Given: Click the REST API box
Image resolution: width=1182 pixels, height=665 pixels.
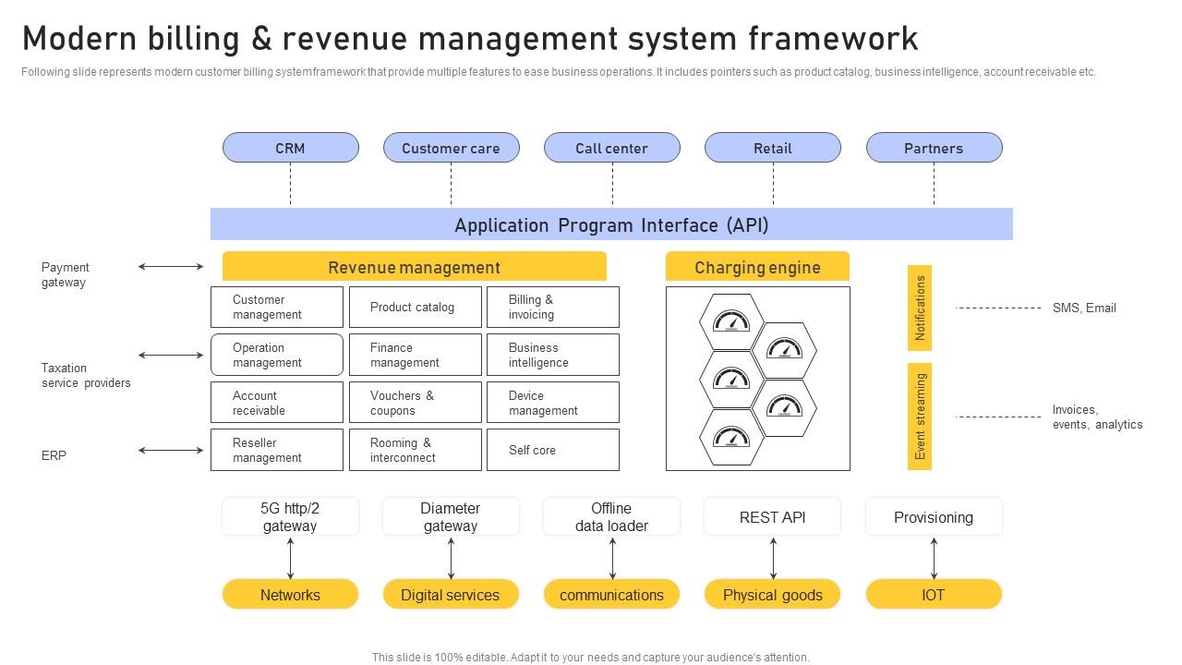Looking at the screenshot, I should (772, 517).
